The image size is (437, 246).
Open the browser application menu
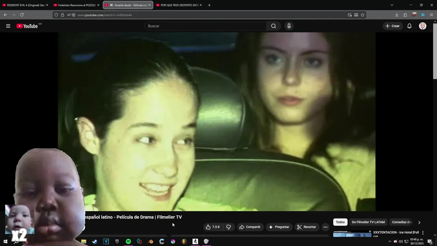[432, 15]
